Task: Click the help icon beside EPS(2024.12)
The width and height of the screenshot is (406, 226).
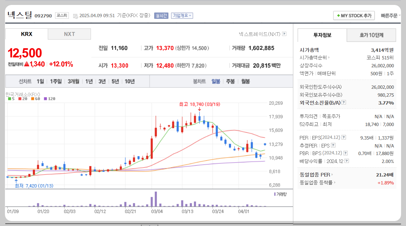Action: pos(344,137)
